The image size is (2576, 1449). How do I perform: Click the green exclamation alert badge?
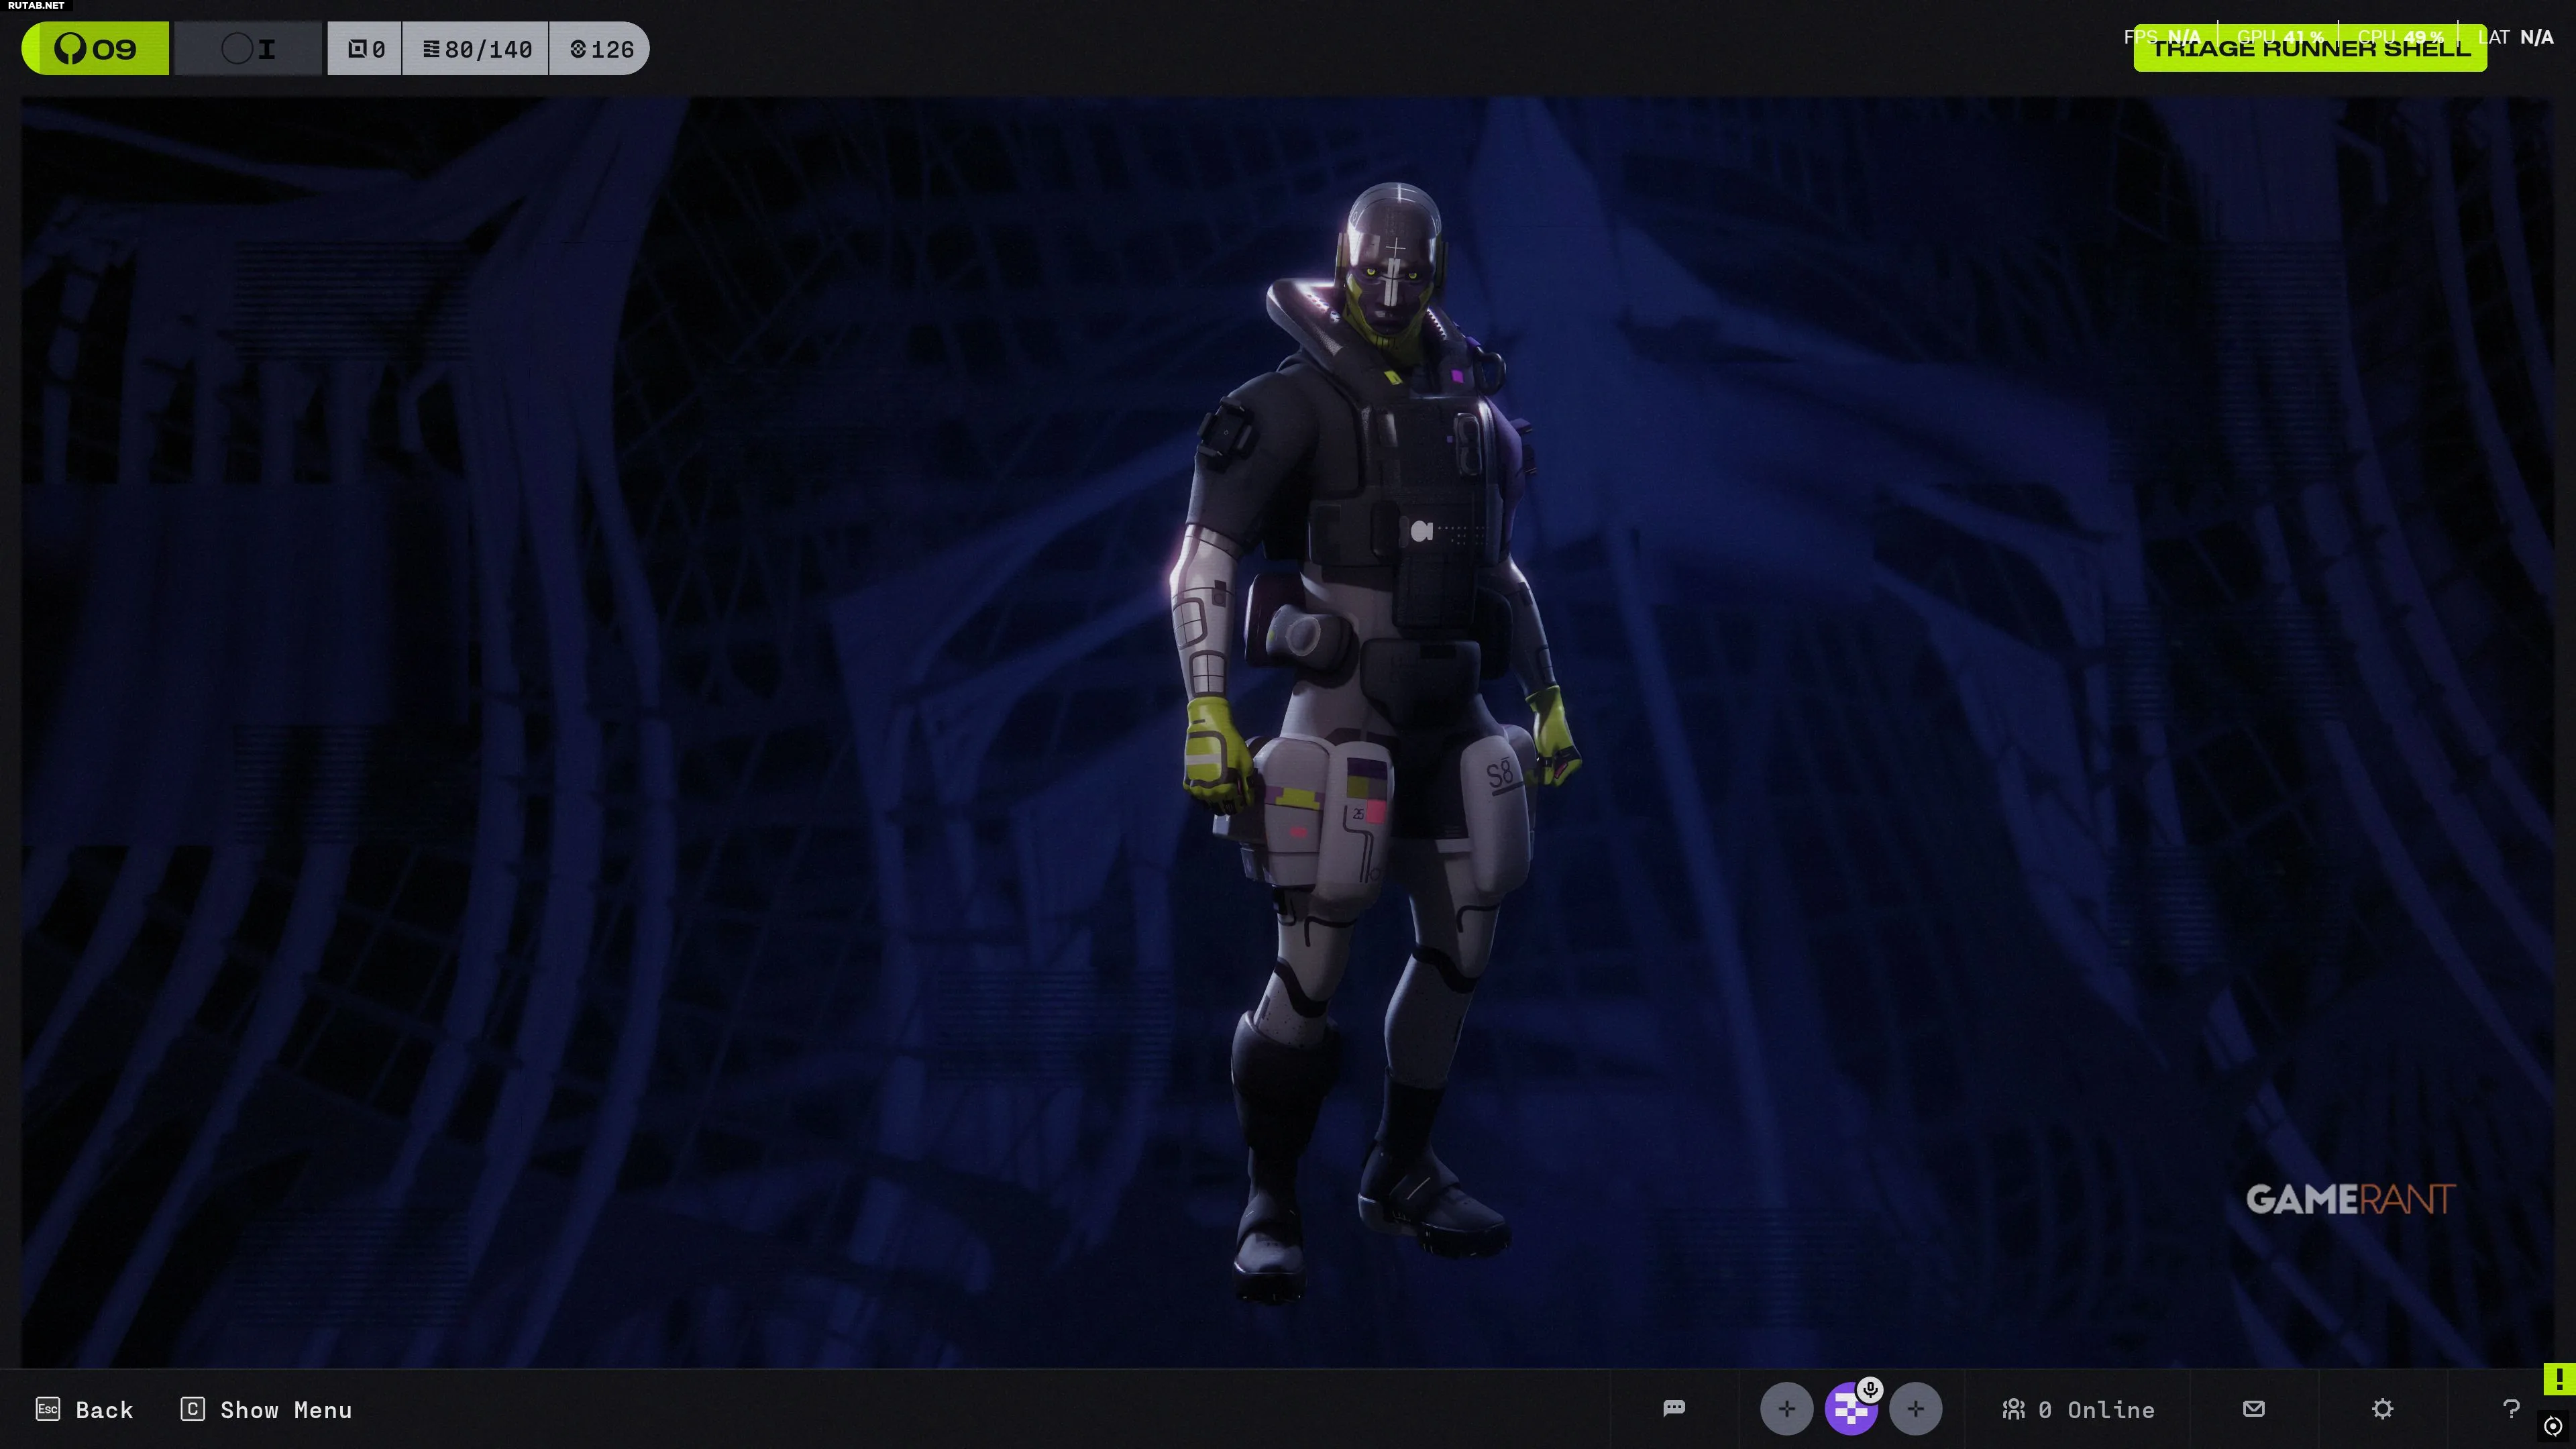[x=2559, y=1379]
